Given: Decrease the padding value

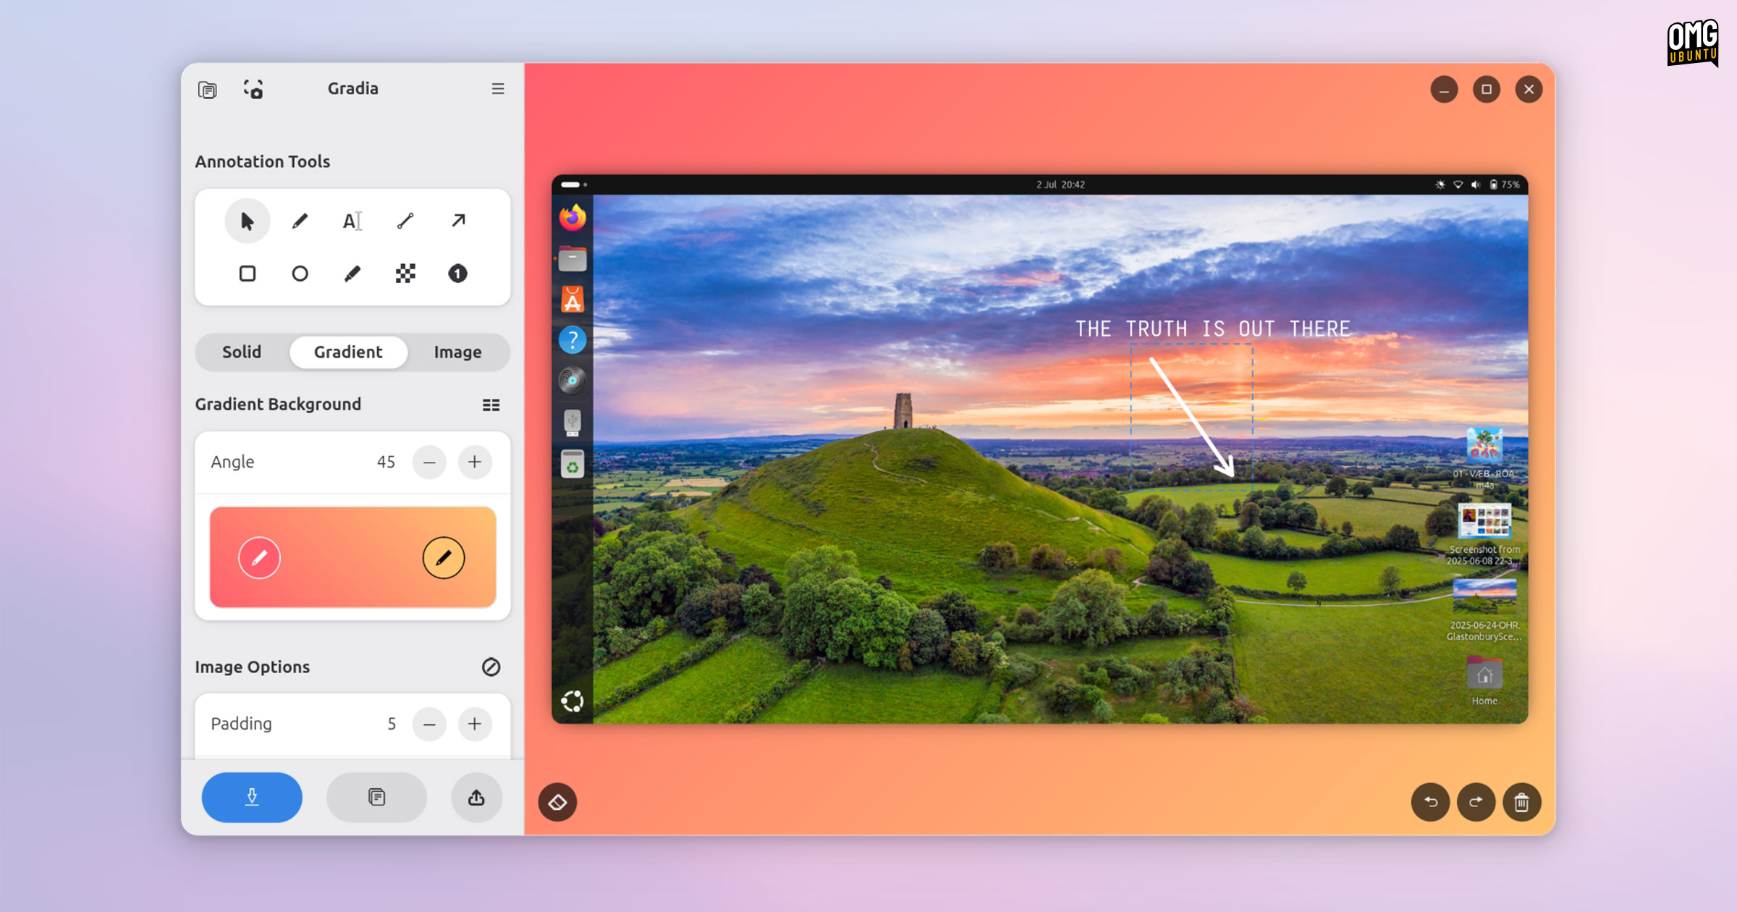Looking at the screenshot, I should click(x=430, y=724).
